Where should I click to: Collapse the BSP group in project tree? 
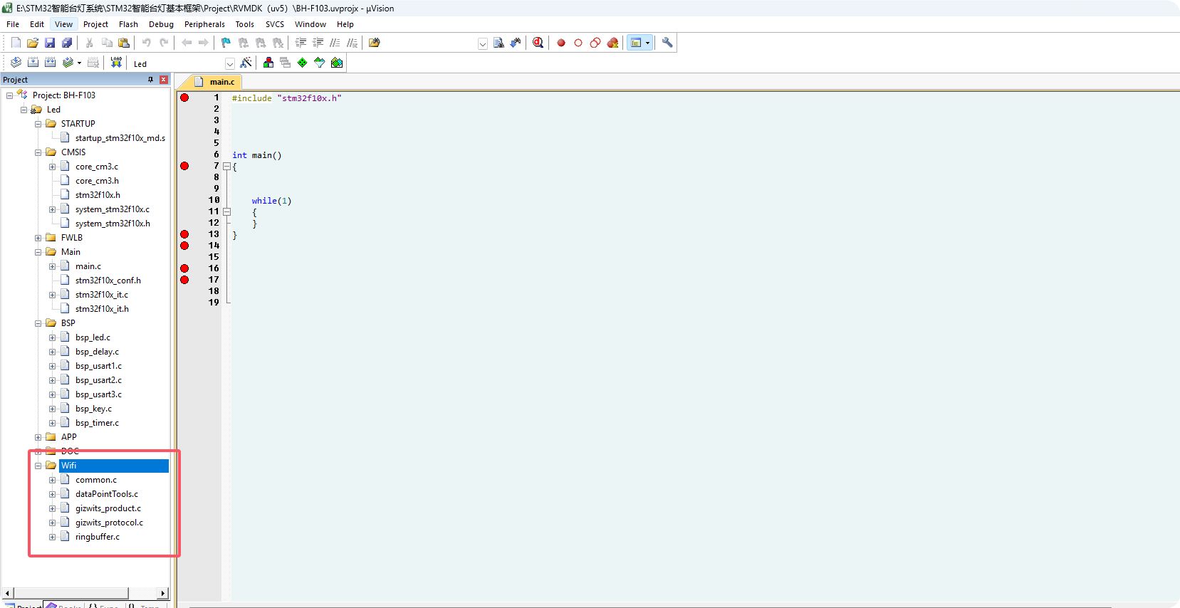pyautogui.click(x=38, y=323)
